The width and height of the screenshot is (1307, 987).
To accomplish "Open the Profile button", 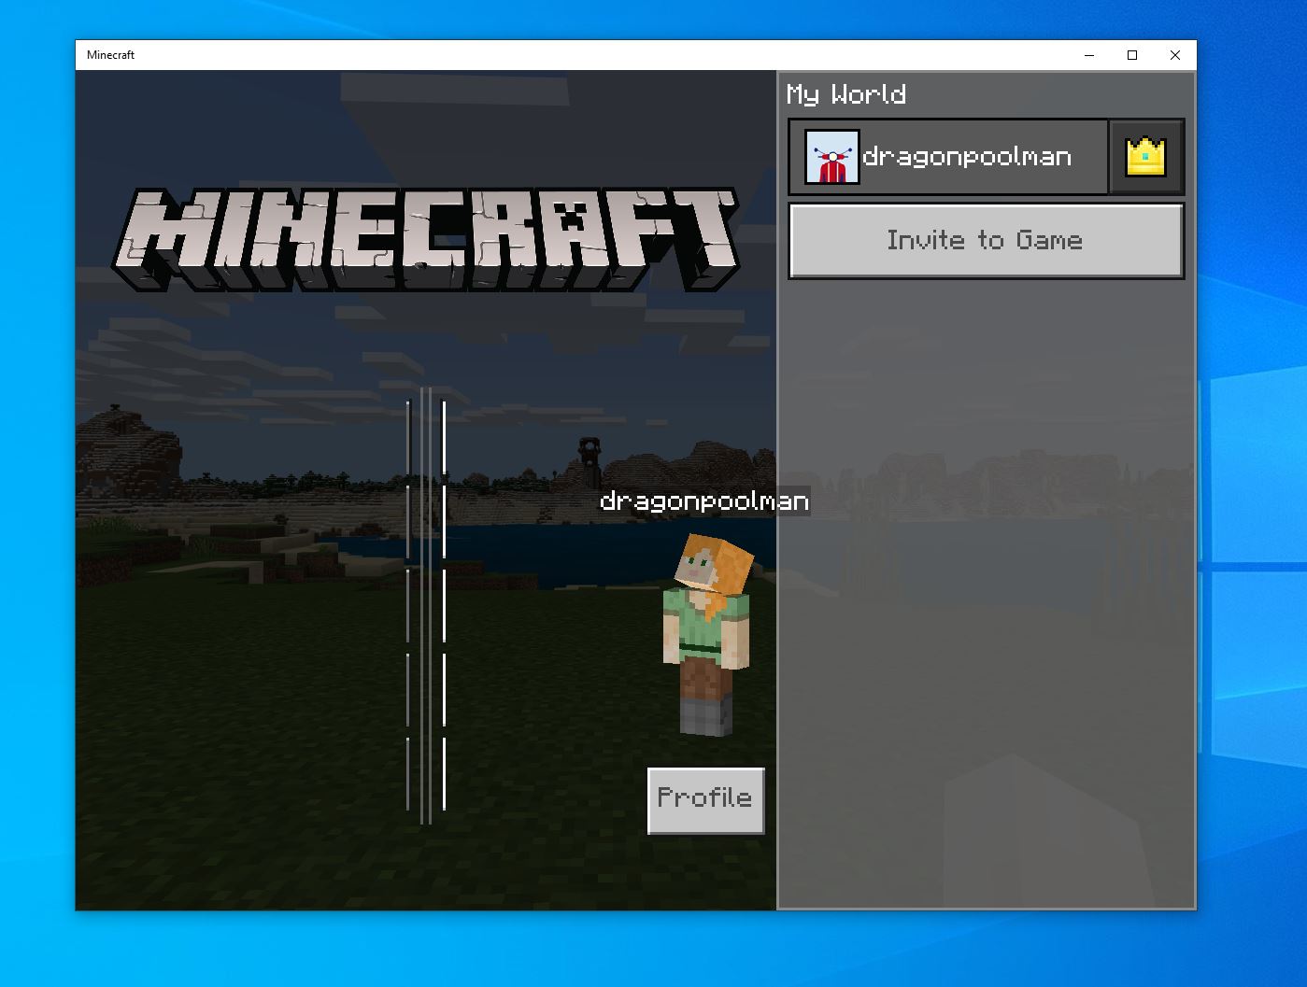I will tap(706, 800).
